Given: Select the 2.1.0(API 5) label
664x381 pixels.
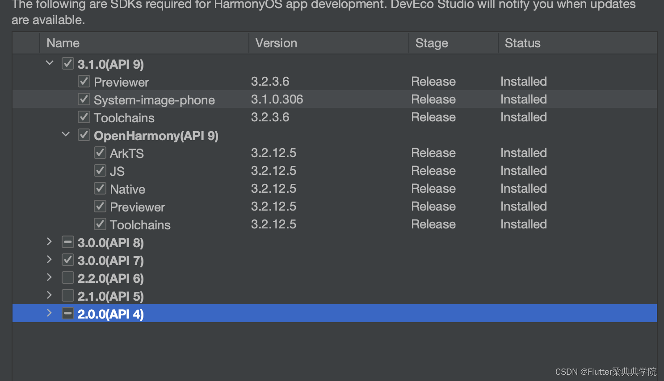Looking at the screenshot, I should (x=111, y=296).
